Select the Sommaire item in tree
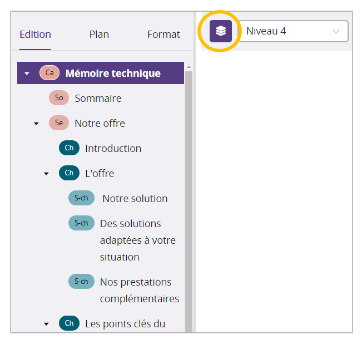Image resolution: width=362 pixels, height=339 pixels. tap(98, 99)
